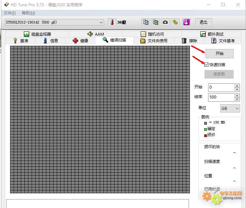Click the purple download arrow icon
This screenshot has height=208, width=246.
pos(186,22)
